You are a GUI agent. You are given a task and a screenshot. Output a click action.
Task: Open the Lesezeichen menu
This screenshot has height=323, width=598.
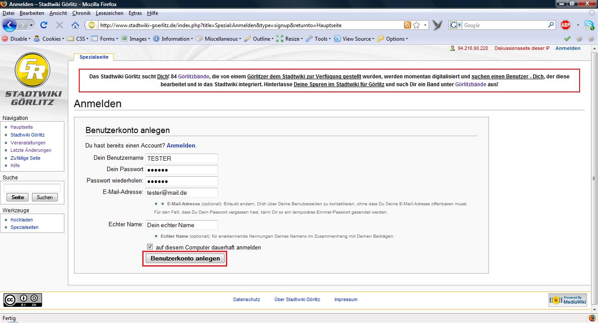click(109, 13)
